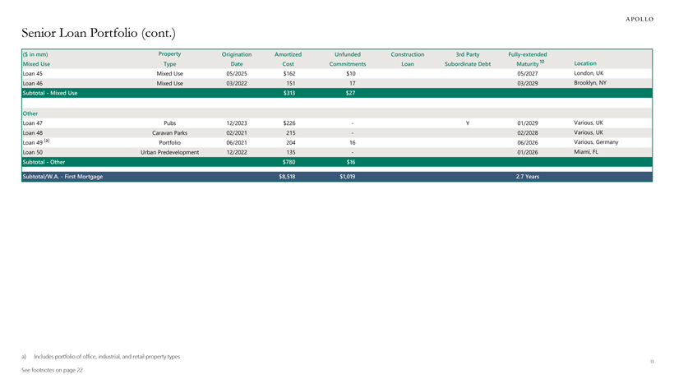
Task: Select the Amortized Cost column header
Action: click(x=288, y=58)
